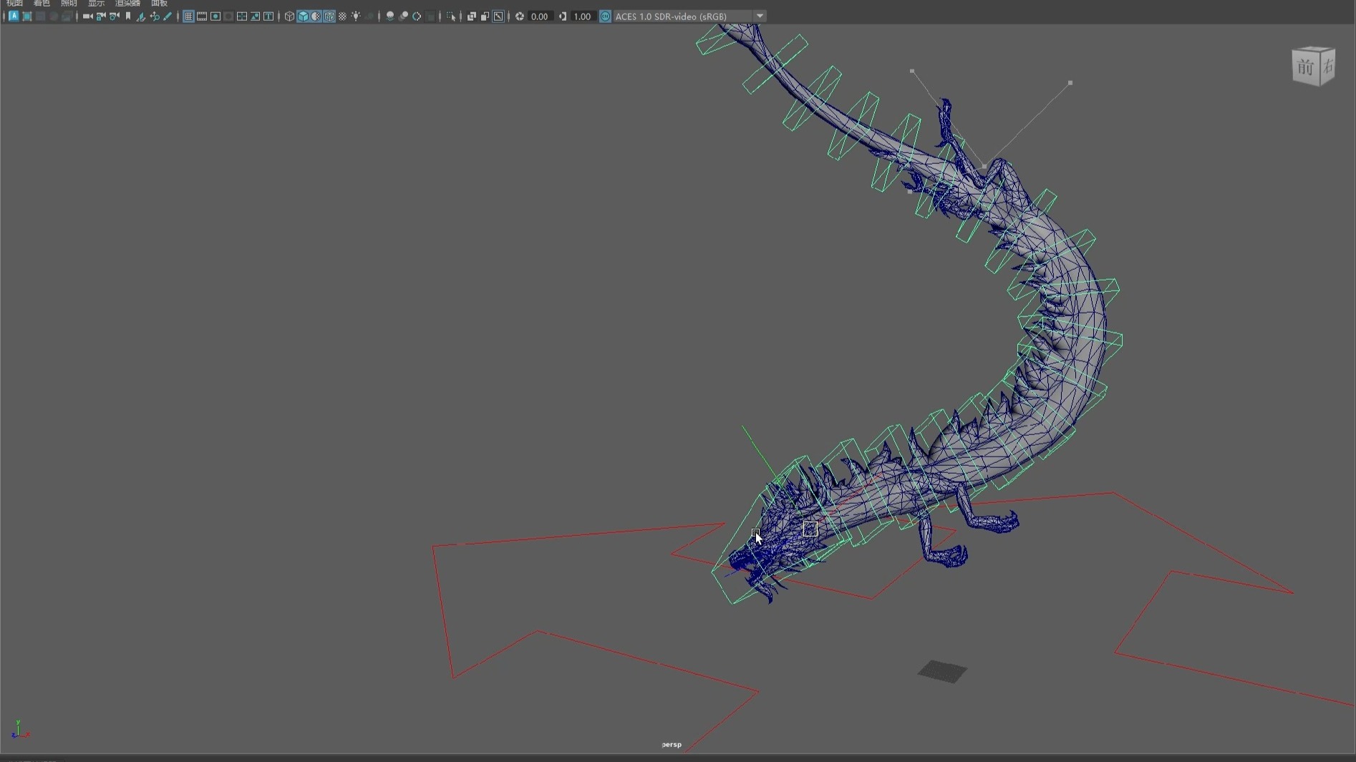Click the exposure value field showing 0.00
This screenshot has width=1356, height=762.
(x=539, y=16)
